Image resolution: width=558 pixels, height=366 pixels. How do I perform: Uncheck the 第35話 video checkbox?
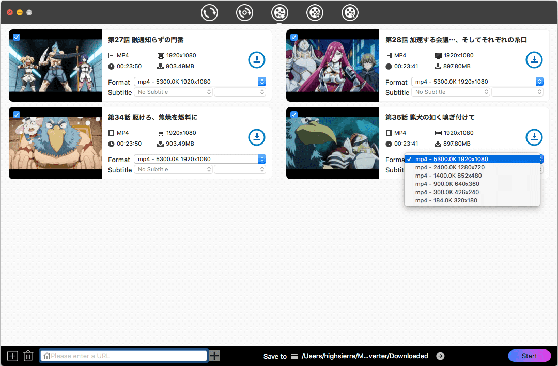(294, 115)
